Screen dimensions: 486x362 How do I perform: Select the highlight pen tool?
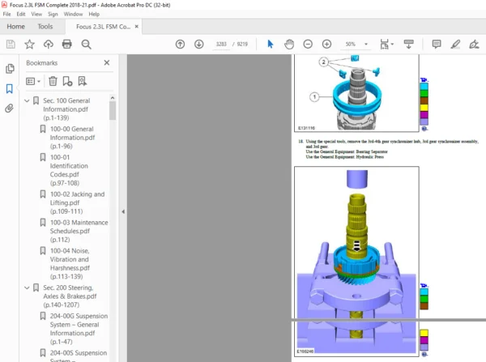click(455, 45)
